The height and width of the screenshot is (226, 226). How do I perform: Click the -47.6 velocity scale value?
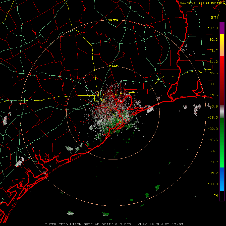213,140
